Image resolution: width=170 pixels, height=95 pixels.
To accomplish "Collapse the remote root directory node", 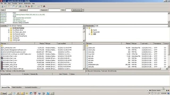I will [87, 28].
